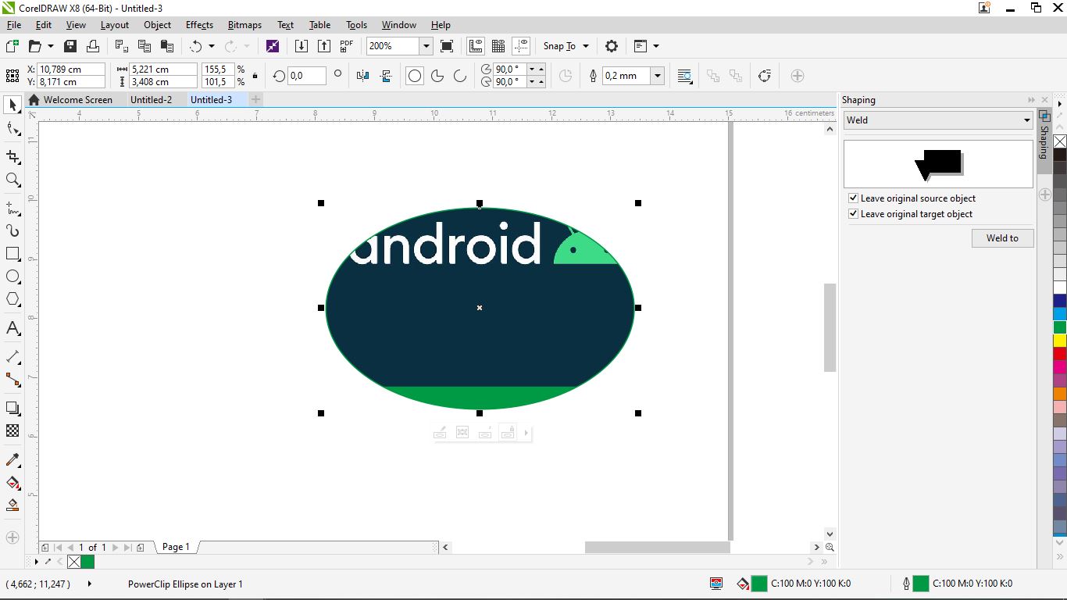Select the Freehand tool
The height and width of the screenshot is (600, 1067).
[12, 206]
